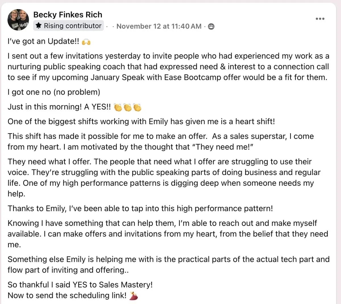The image size is (341, 304).
Task: Click the "Just in this morning! A YES!!" text
Action: (x=59, y=107)
